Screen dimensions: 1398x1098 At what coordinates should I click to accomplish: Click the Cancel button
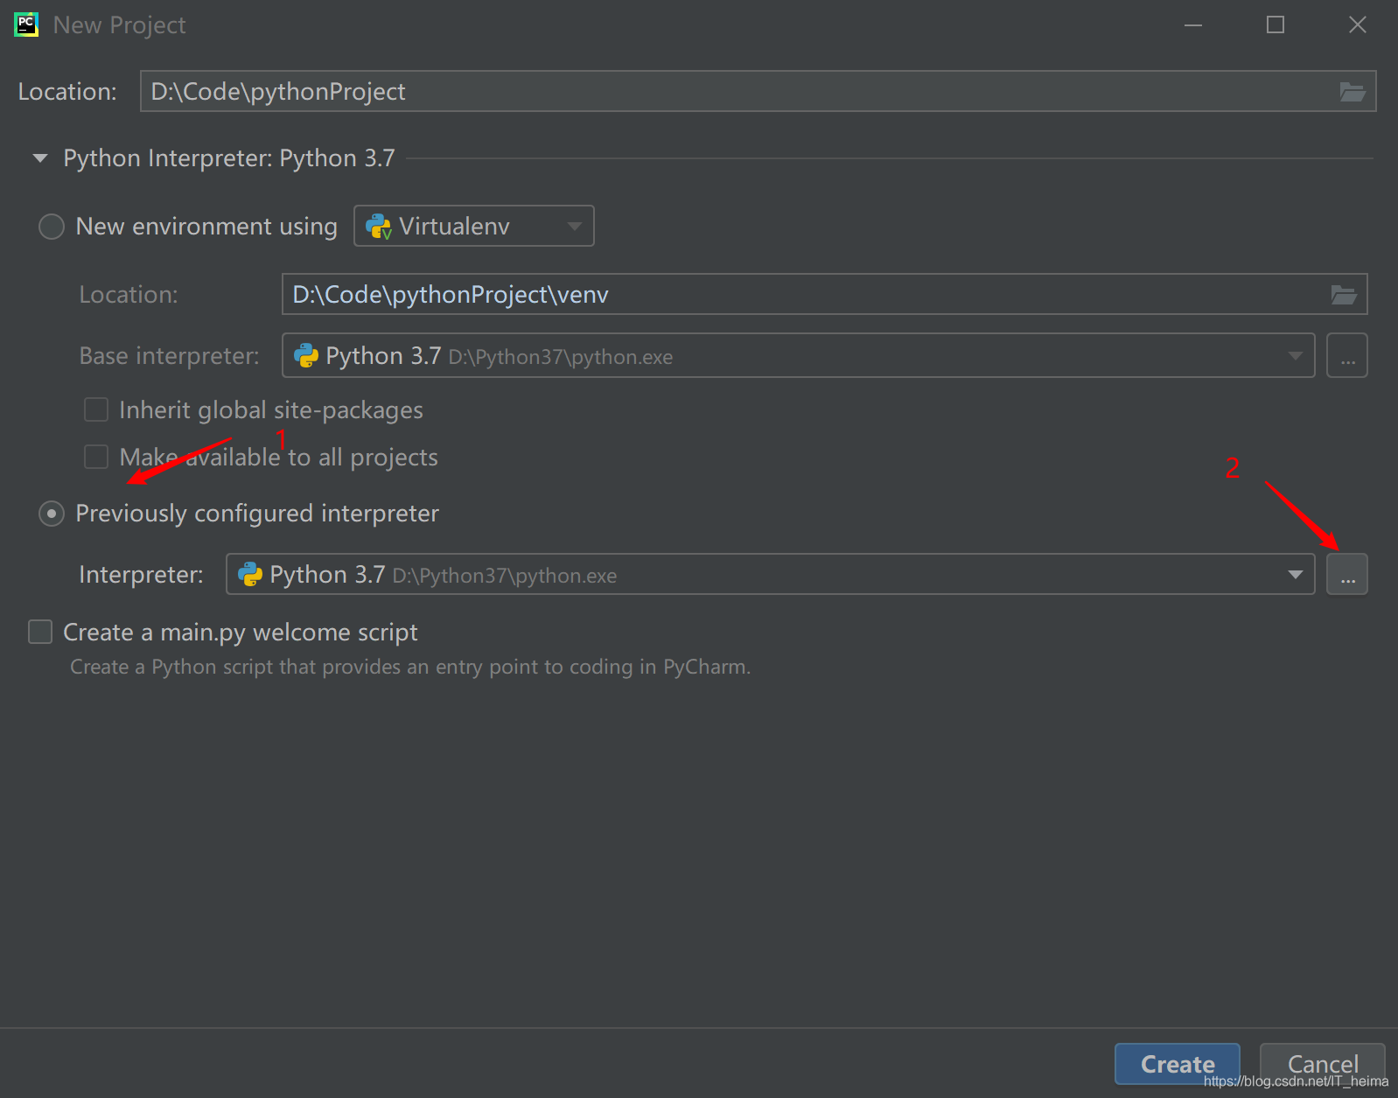[1322, 1064]
